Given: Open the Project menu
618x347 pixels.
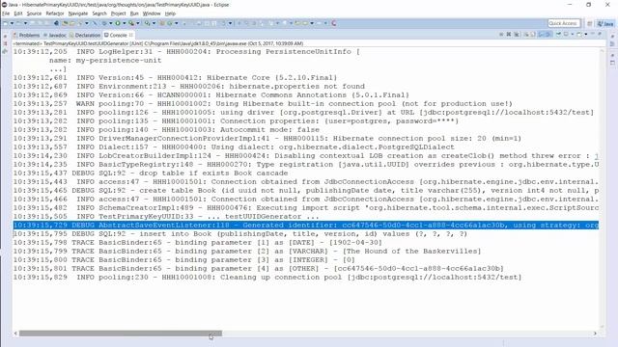Looking at the screenshot, I should 118,13.
